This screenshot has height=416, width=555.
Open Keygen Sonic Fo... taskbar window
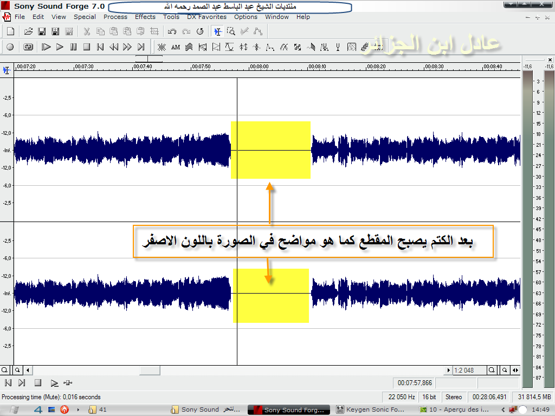coord(370,409)
